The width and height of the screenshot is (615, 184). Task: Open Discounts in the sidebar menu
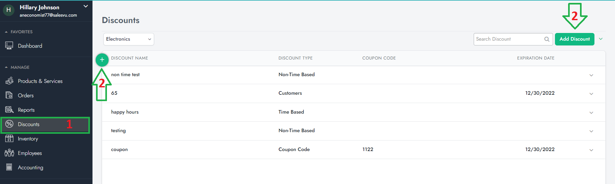pyautogui.click(x=29, y=124)
